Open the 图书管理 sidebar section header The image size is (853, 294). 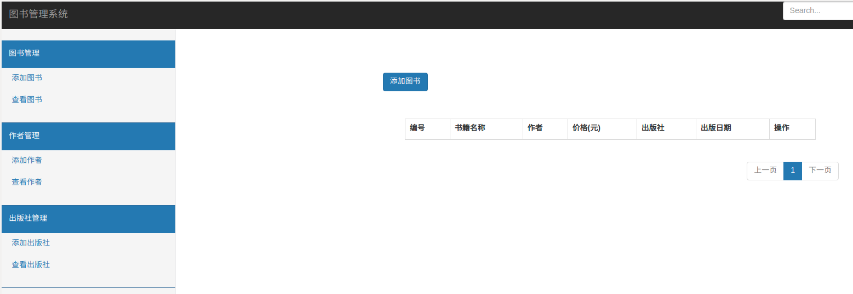coord(88,54)
